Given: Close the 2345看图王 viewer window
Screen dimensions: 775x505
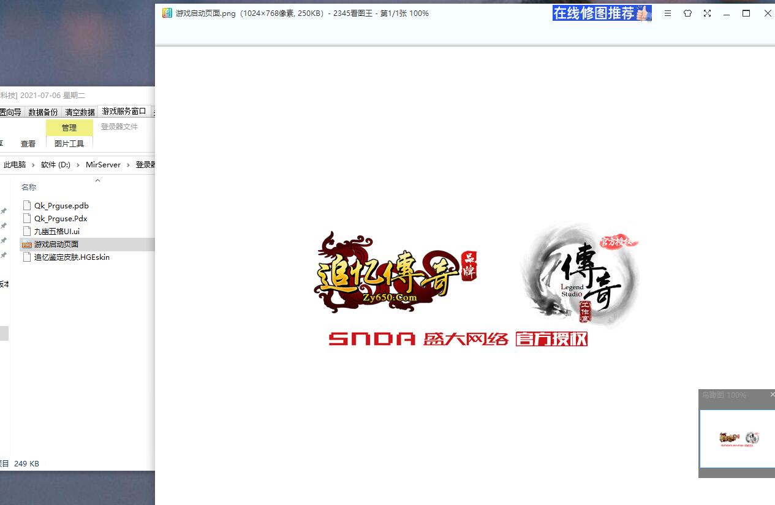Looking at the screenshot, I should click(x=767, y=13).
